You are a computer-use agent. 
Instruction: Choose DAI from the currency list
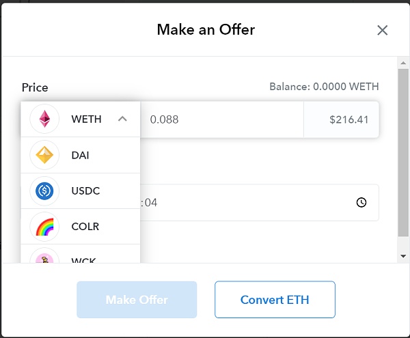pyautogui.click(x=81, y=156)
